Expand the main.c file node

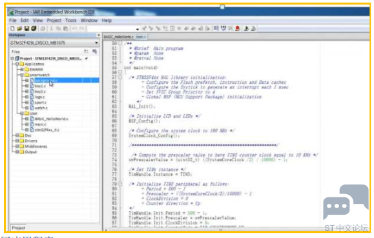click(26, 124)
